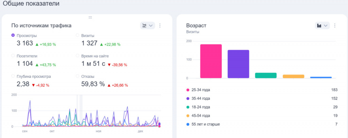Open three-dot menu of traffic sources widget
This screenshot has height=138, width=348.
click(x=160, y=25)
